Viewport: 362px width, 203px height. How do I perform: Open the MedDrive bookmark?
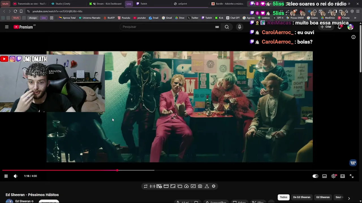click(x=328, y=18)
